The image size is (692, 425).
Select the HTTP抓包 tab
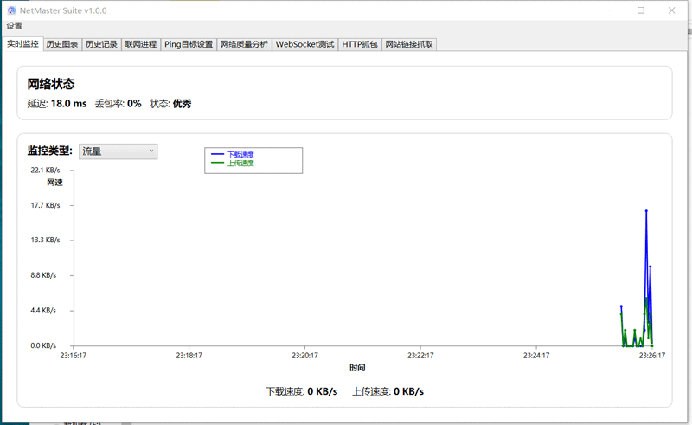click(360, 44)
